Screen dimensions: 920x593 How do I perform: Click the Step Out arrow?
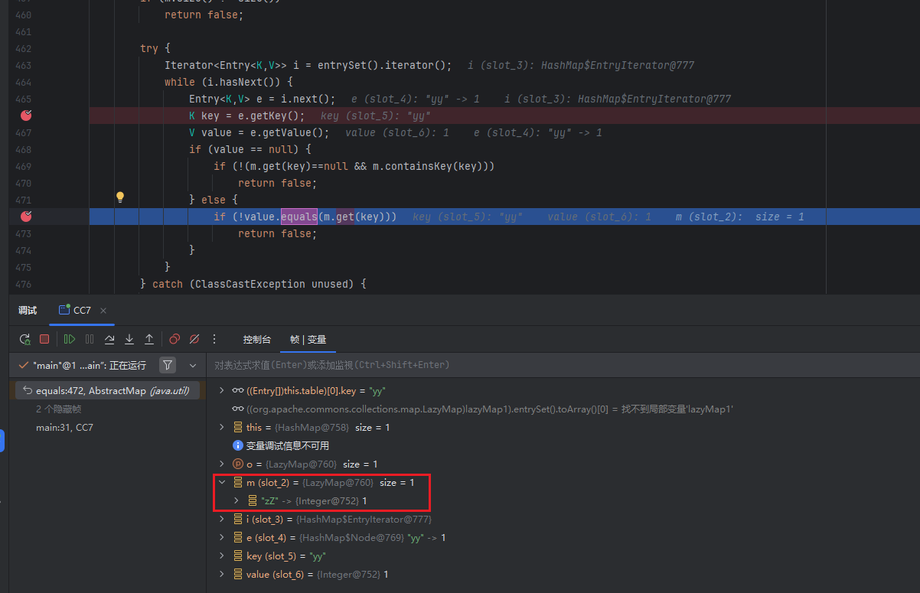pyautogui.click(x=149, y=339)
